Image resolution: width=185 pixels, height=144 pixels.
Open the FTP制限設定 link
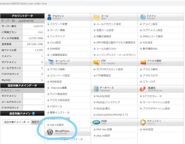pyautogui.click(x=104, y=76)
